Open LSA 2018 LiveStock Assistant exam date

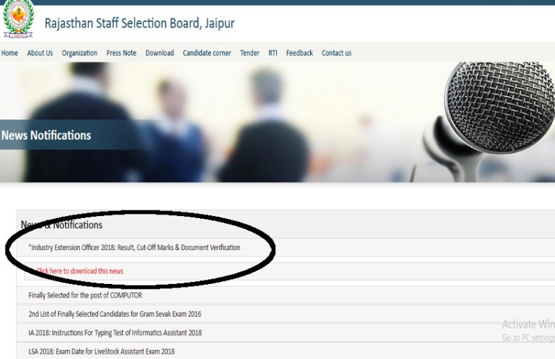click(x=101, y=351)
